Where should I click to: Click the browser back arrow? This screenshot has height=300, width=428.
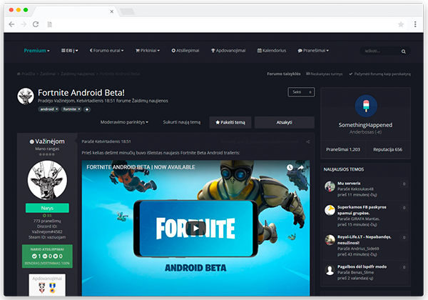[11, 24]
